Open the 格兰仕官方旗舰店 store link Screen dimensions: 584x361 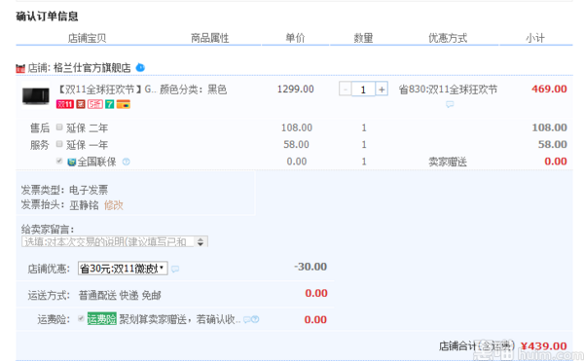[x=92, y=68]
